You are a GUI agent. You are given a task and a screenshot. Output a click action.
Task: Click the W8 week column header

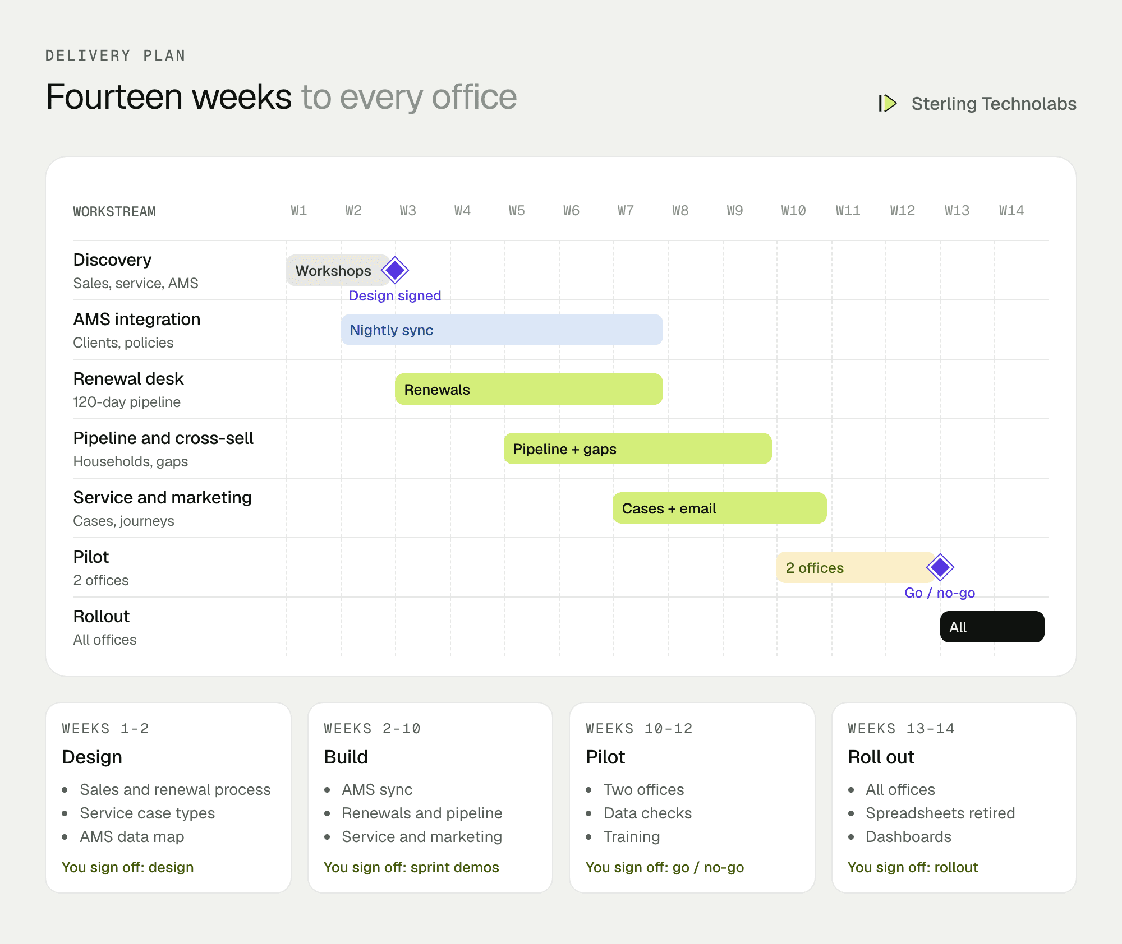click(x=680, y=211)
